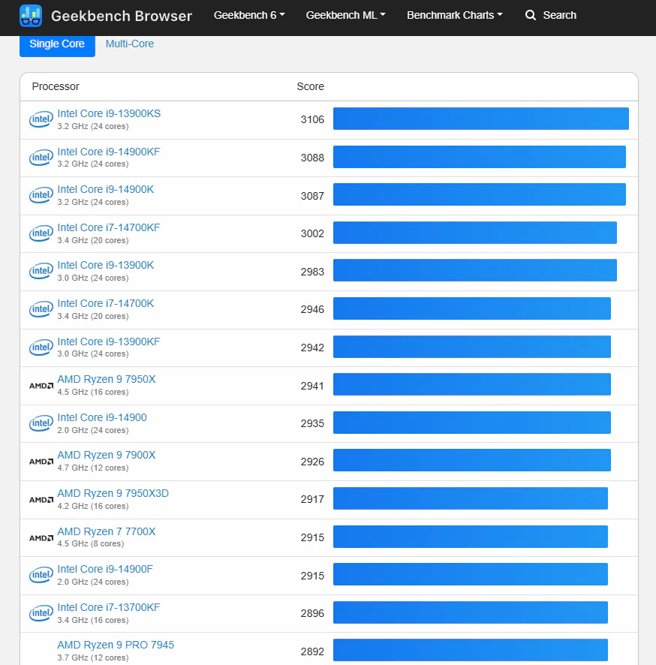
Task: Open Intel Core i7-14700KF processor link
Action: tap(109, 227)
